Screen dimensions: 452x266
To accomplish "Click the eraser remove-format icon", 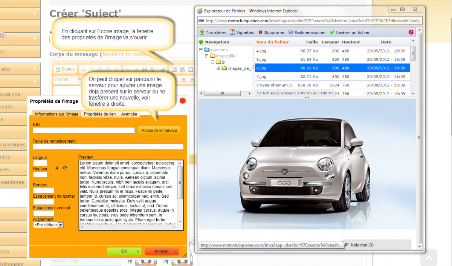I will (162, 69).
